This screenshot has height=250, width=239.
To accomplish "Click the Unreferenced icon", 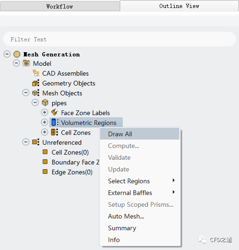I will click(36, 142).
